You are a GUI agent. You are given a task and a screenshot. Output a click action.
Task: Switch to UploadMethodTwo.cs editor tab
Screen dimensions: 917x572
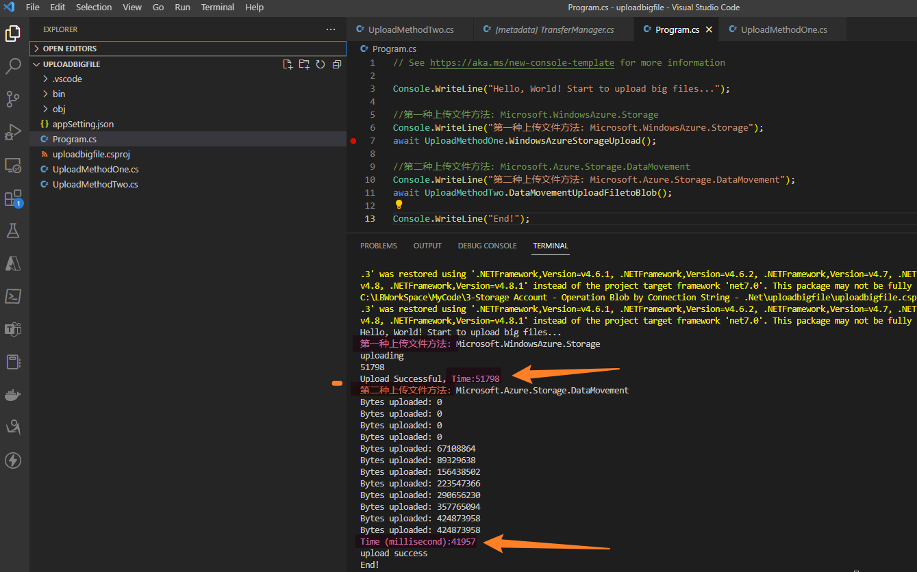(410, 30)
